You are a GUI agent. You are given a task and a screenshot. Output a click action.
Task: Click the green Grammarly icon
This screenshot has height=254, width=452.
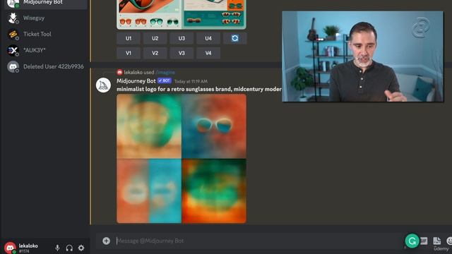point(412,241)
